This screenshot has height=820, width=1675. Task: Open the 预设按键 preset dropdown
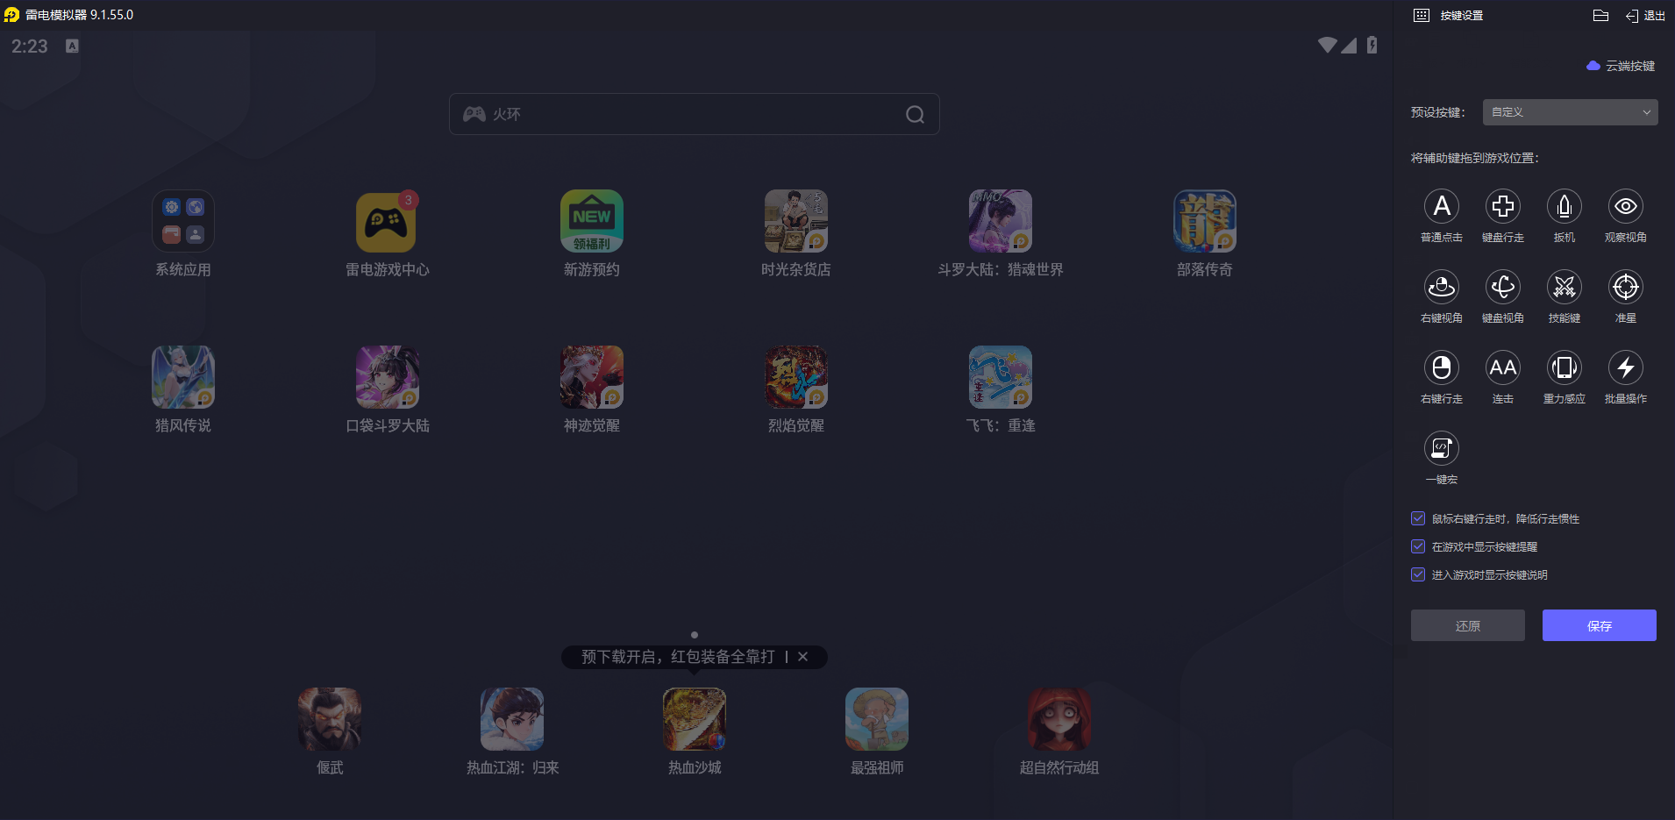click(x=1568, y=112)
